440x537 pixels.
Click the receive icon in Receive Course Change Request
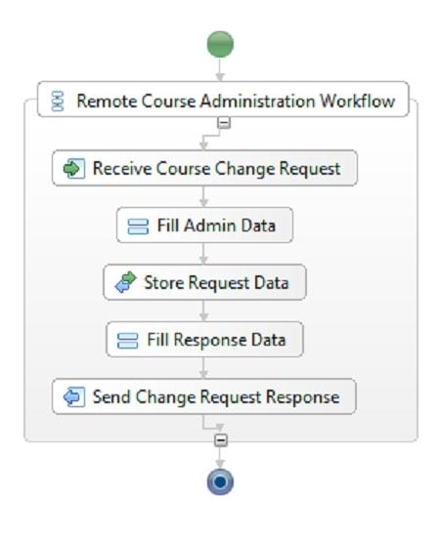pyautogui.click(x=73, y=169)
